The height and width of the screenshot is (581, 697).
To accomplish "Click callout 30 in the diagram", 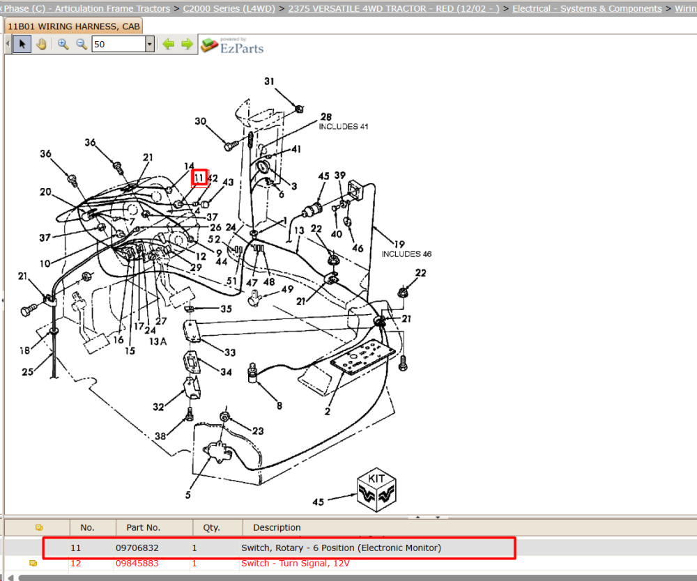I will 201,121.
